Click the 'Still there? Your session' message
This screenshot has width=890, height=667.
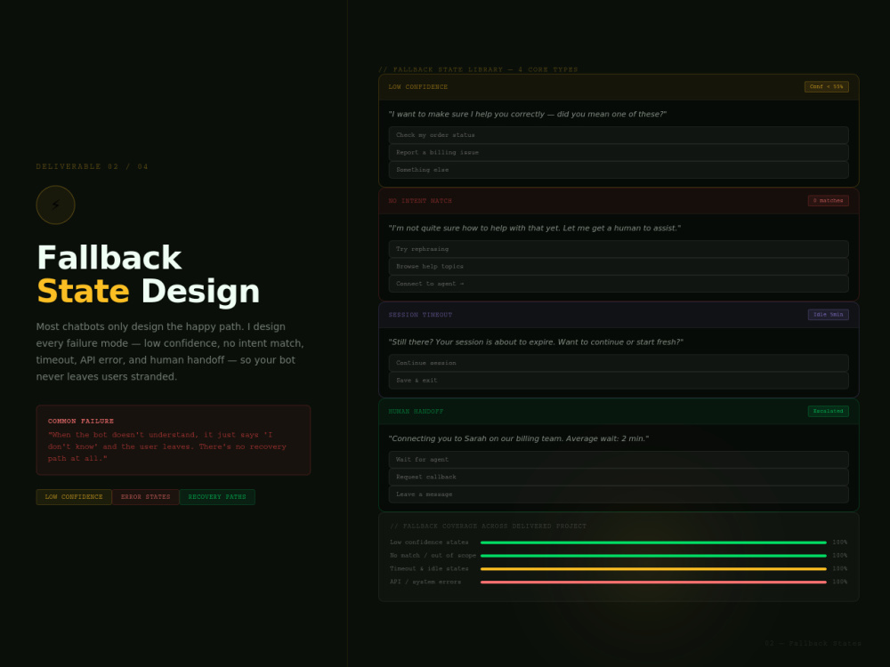(536, 342)
